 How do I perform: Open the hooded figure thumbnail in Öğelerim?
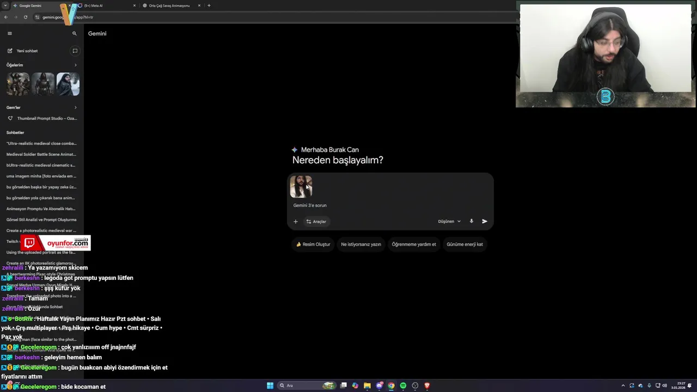68,84
